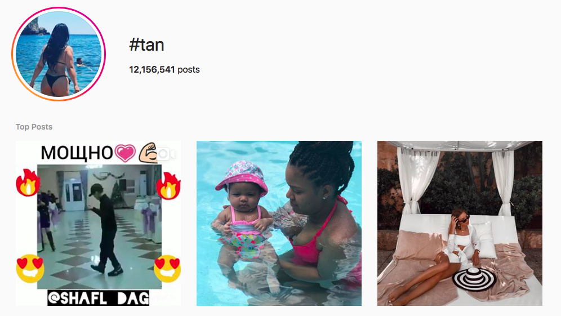Select the Top Posts section label
561x316 pixels.
(34, 127)
